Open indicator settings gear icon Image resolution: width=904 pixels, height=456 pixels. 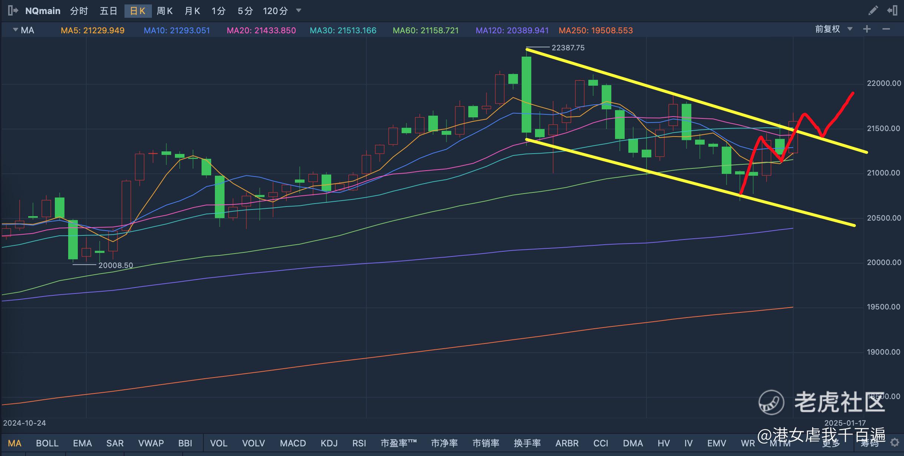[895, 443]
